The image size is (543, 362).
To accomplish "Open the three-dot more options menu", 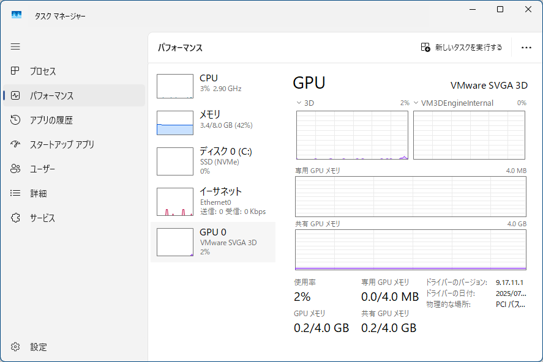I will 526,48.
